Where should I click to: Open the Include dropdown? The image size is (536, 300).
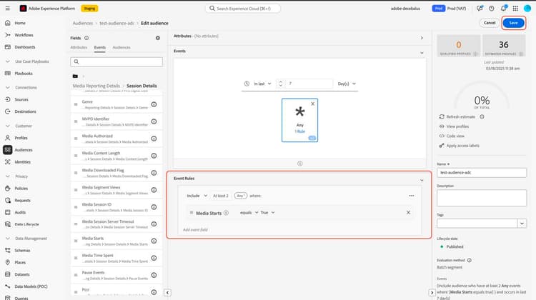pyautogui.click(x=197, y=196)
